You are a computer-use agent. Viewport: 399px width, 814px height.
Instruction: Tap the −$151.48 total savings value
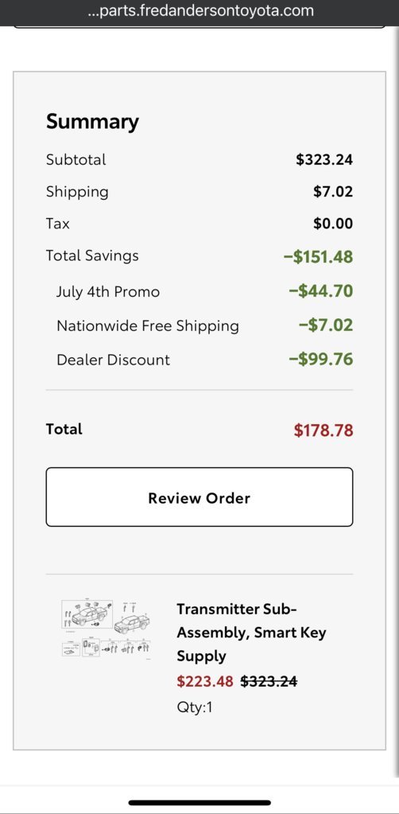point(318,256)
